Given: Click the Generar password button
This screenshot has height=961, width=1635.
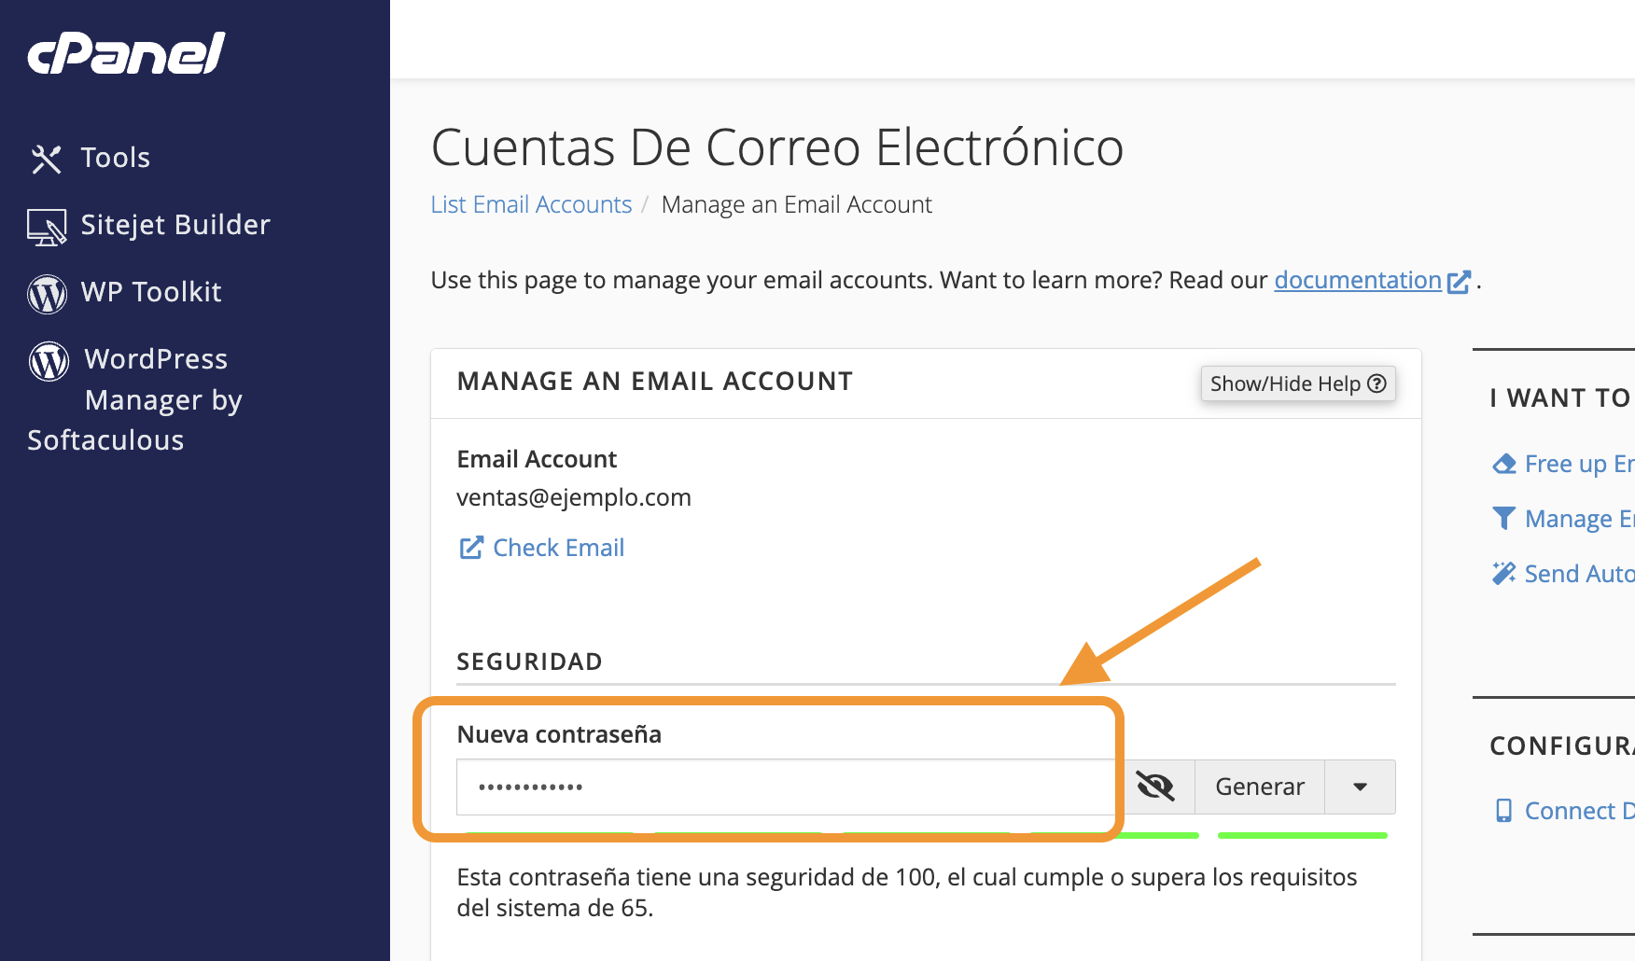Looking at the screenshot, I should [1259, 787].
